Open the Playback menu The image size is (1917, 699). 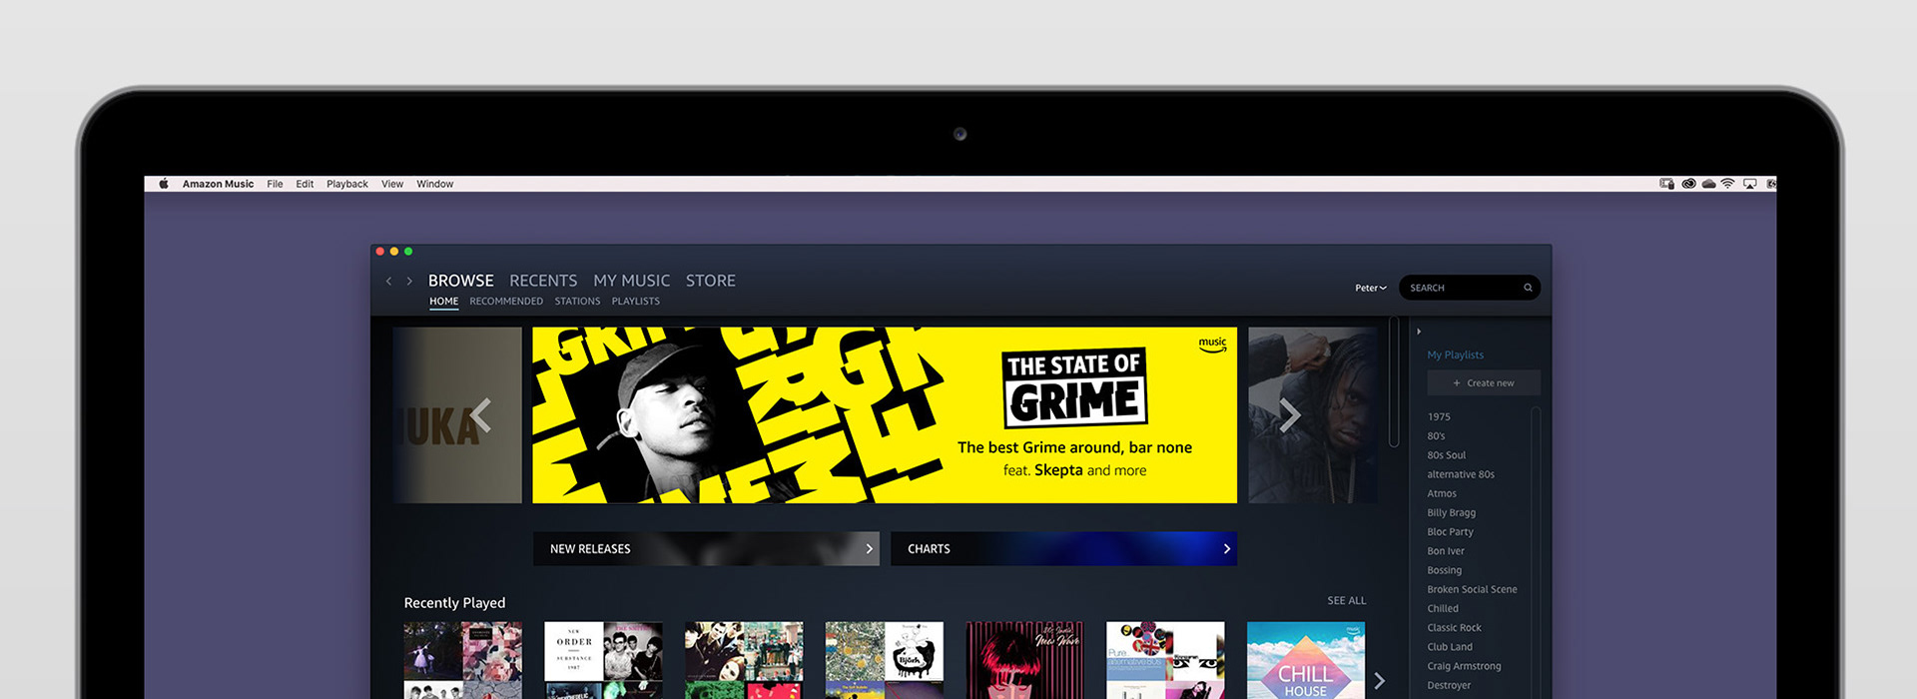347,184
